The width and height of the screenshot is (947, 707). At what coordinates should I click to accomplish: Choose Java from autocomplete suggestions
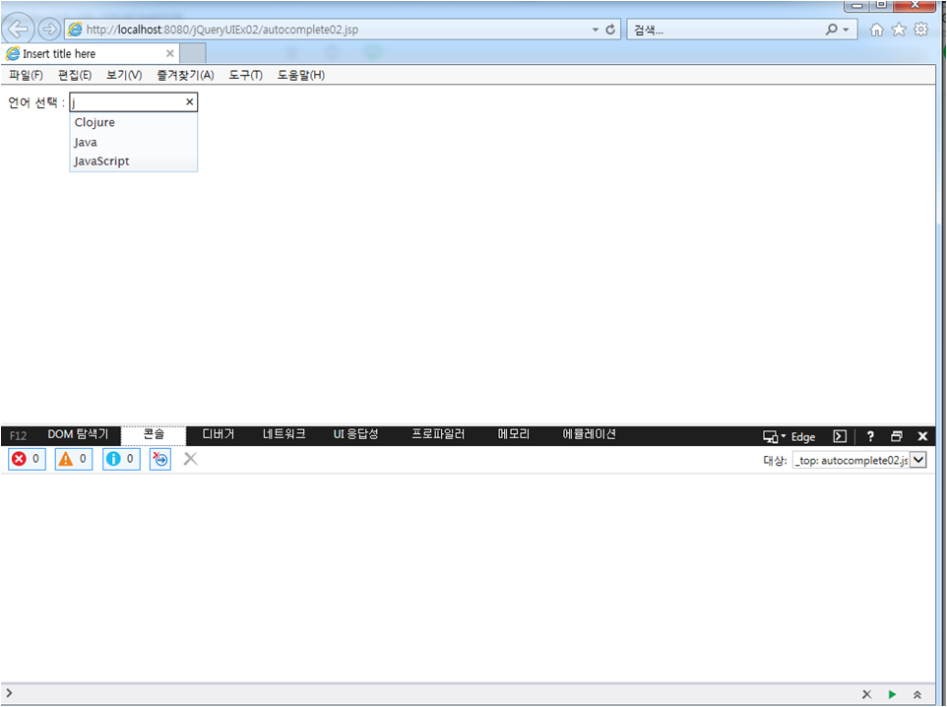coord(134,142)
